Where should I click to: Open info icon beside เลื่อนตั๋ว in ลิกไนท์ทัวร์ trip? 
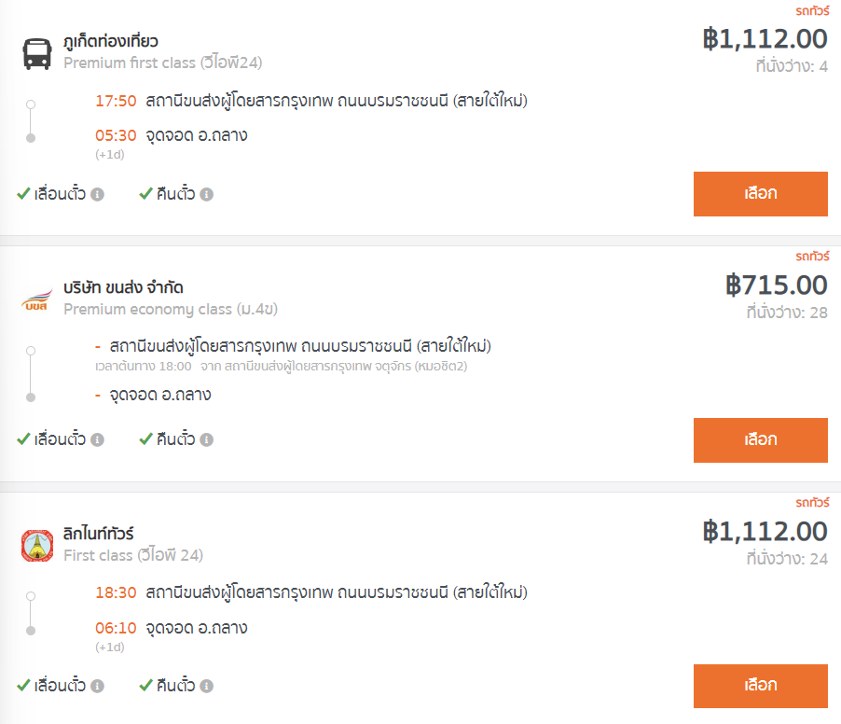97,686
